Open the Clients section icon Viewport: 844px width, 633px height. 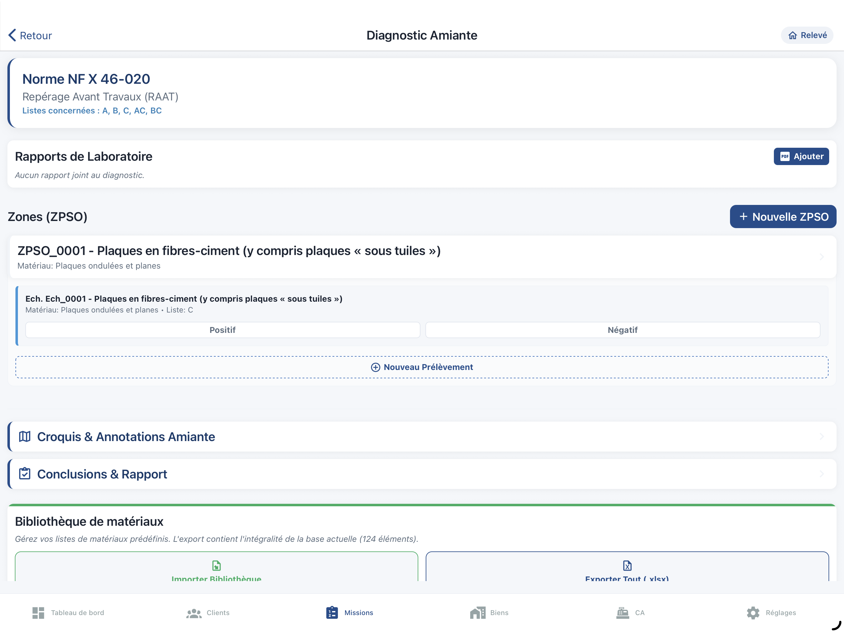[x=194, y=613]
